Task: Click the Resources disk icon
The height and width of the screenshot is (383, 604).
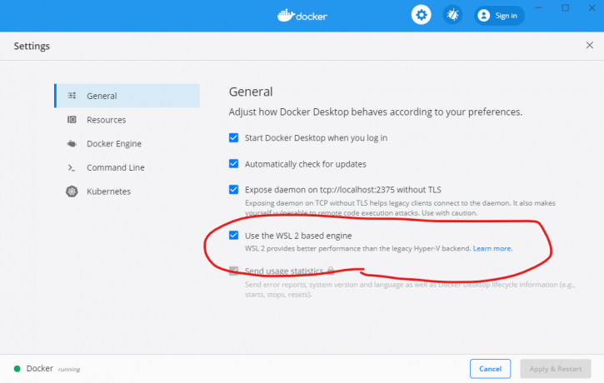Action: tap(72, 120)
